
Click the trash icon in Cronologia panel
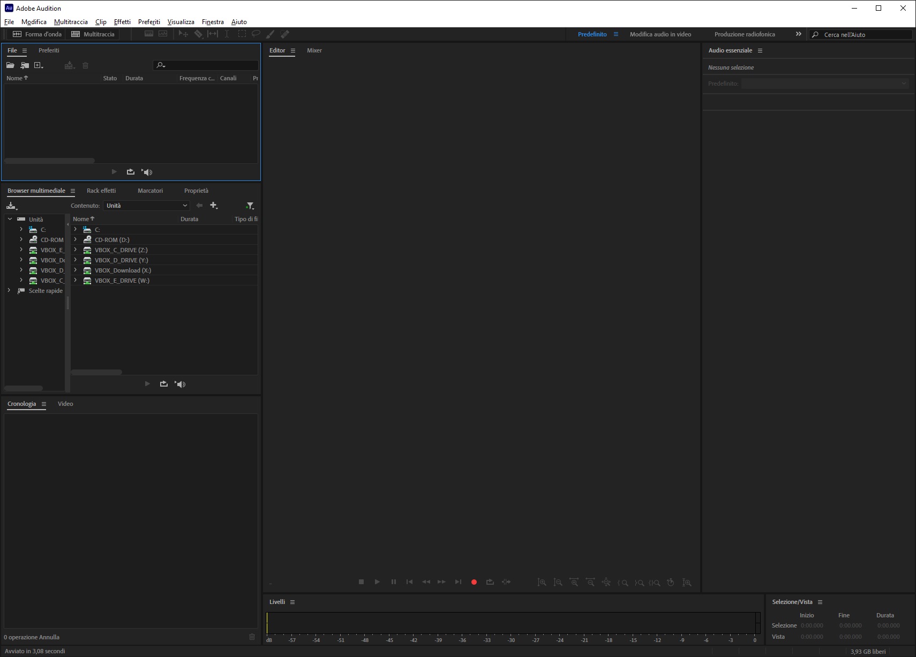click(252, 637)
